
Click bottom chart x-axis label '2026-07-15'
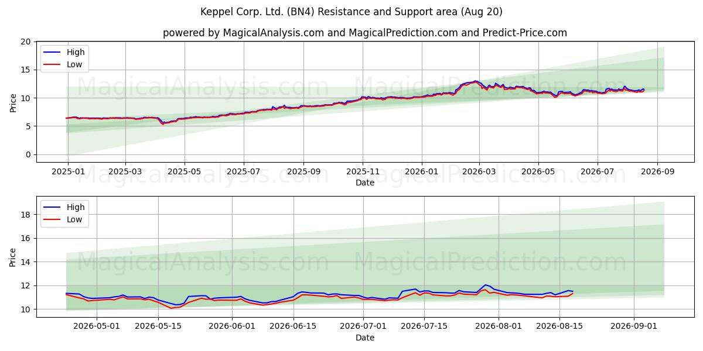(425, 326)
